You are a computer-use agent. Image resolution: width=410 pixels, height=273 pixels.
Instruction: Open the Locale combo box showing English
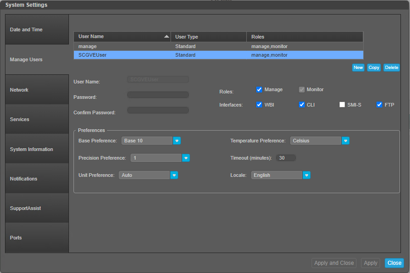(x=277, y=175)
